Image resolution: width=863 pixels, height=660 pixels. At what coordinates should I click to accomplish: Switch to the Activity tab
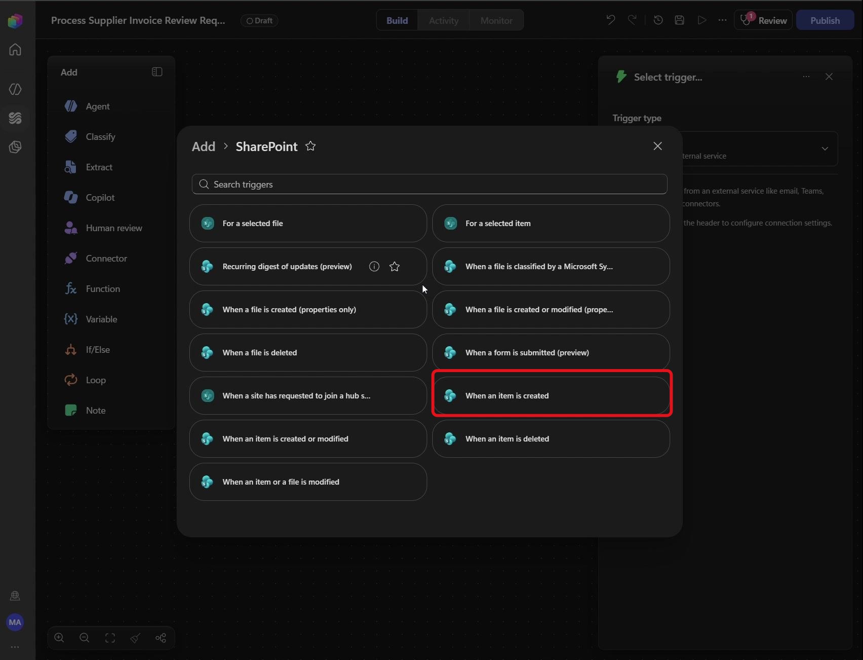pos(444,20)
